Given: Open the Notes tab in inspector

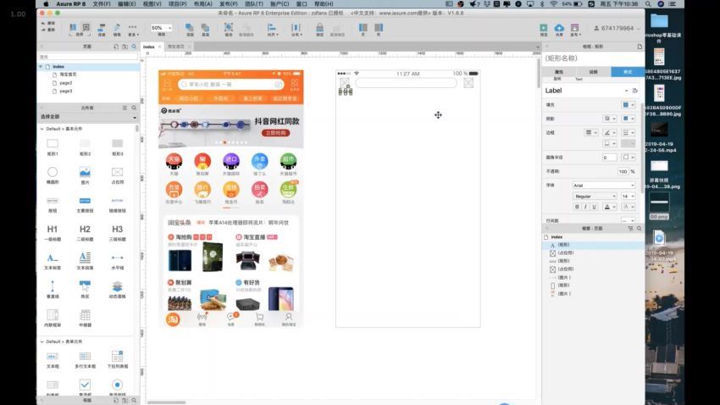Looking at the screenshot, I should coord(593,72).
